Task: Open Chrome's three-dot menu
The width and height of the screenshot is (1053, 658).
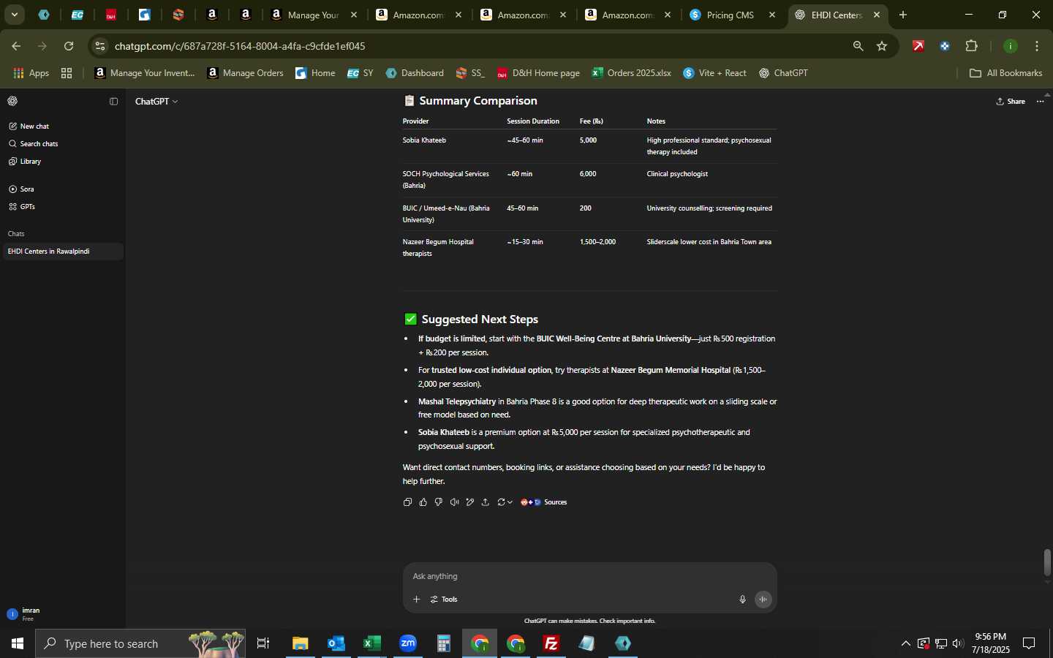Action: [1037, 46]
